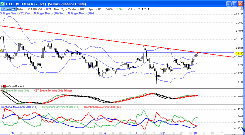Click the M month marker on the time axis

(13, 133)
